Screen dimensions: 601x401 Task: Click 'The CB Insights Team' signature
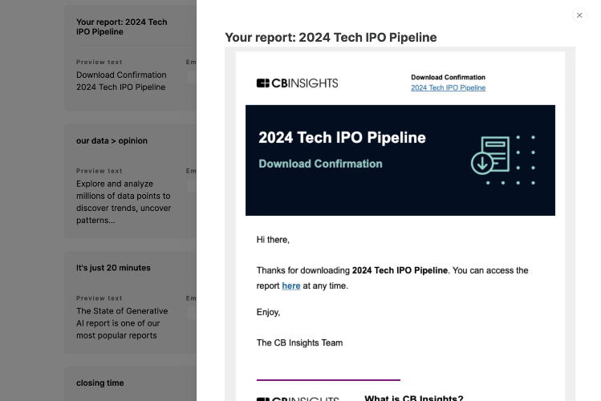[299, 342]
